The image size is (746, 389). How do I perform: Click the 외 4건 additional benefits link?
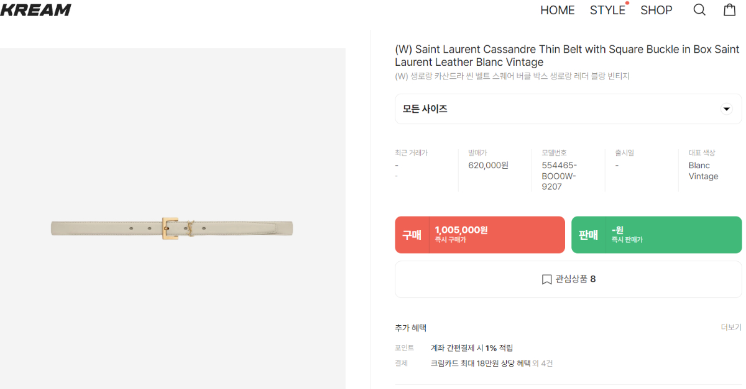(543, 364)
